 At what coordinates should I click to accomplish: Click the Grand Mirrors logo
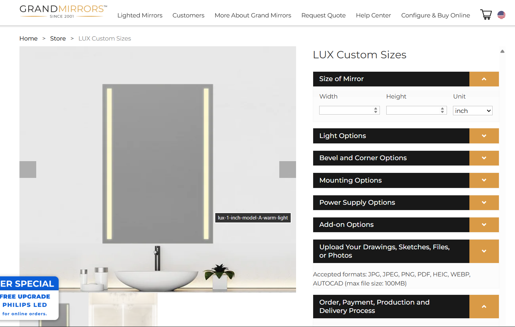click(63, 12)
